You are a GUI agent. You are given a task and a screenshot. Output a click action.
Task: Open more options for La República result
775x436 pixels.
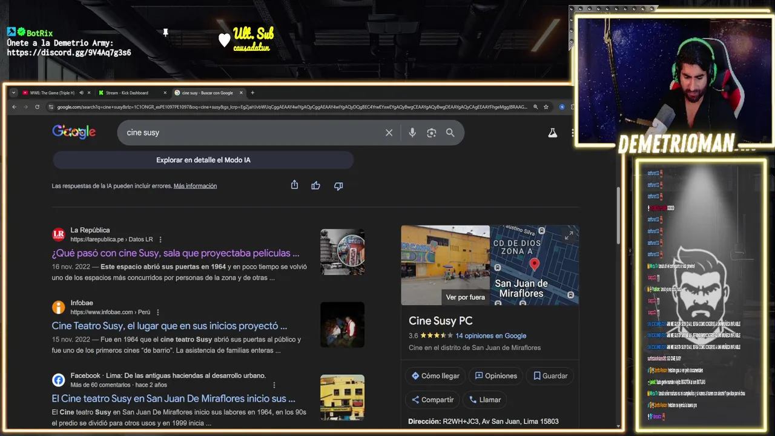(x=160, y=239)
